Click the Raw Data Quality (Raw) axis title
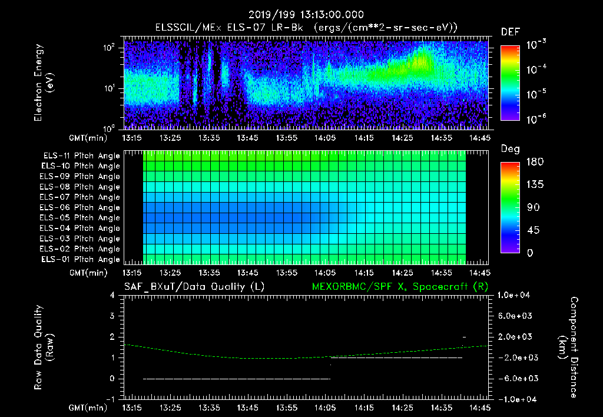This screenshot has height=417, width=603. click(44, 347)
